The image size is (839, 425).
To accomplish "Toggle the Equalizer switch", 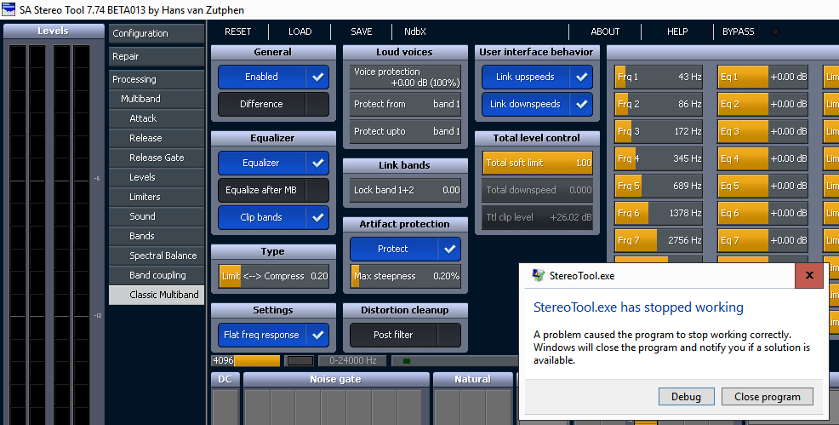I will 273,164.
